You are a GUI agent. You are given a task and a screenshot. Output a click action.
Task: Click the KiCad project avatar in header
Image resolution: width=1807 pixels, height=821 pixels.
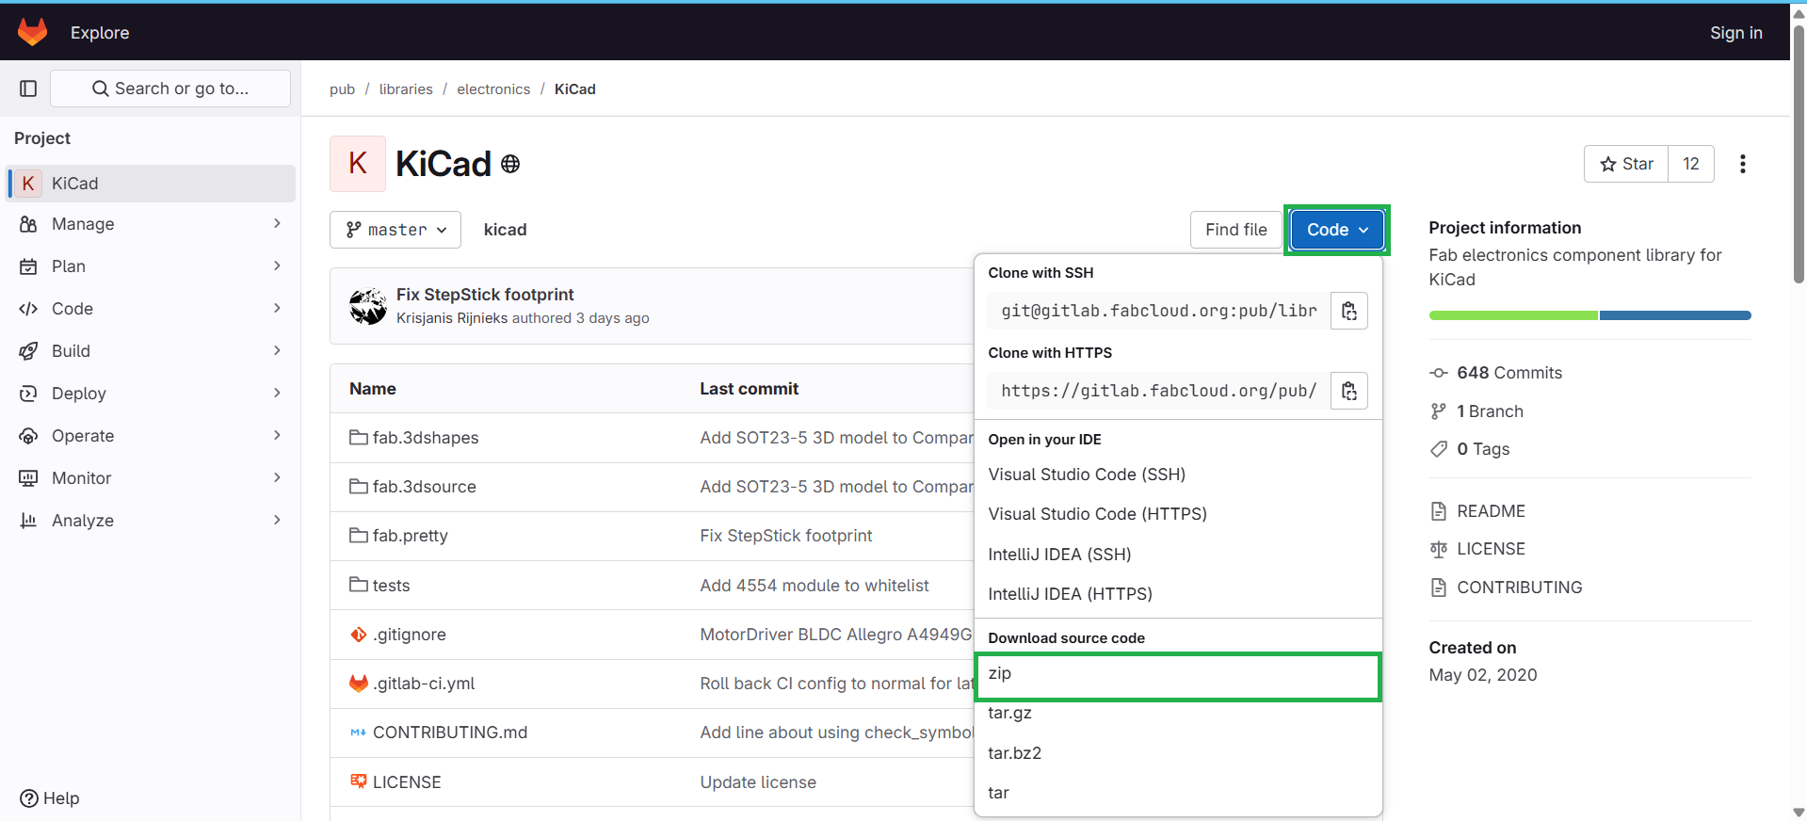click(358, 164)
